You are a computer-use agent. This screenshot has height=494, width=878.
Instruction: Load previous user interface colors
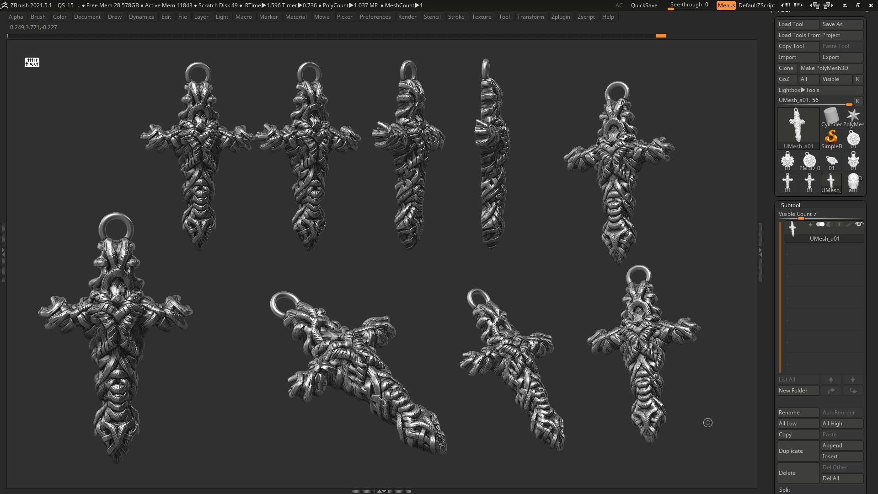point(785,5)
